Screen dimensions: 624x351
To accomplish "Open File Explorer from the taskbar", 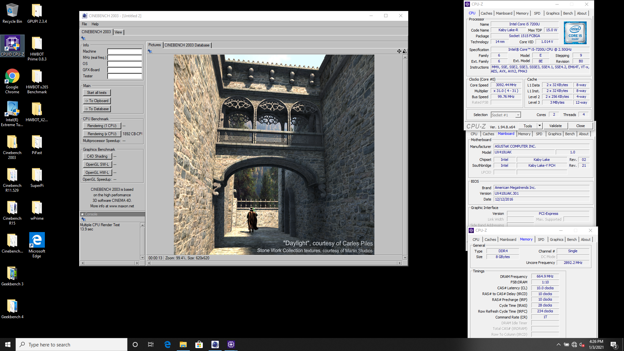I will coord(183,344).
